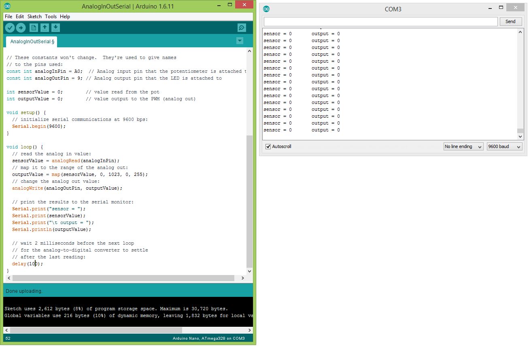Image resolution: width=531 pixels, height=347 pixels.
Task: Click the "const int analogInPin = A0;" line
Action: point(45,71)
